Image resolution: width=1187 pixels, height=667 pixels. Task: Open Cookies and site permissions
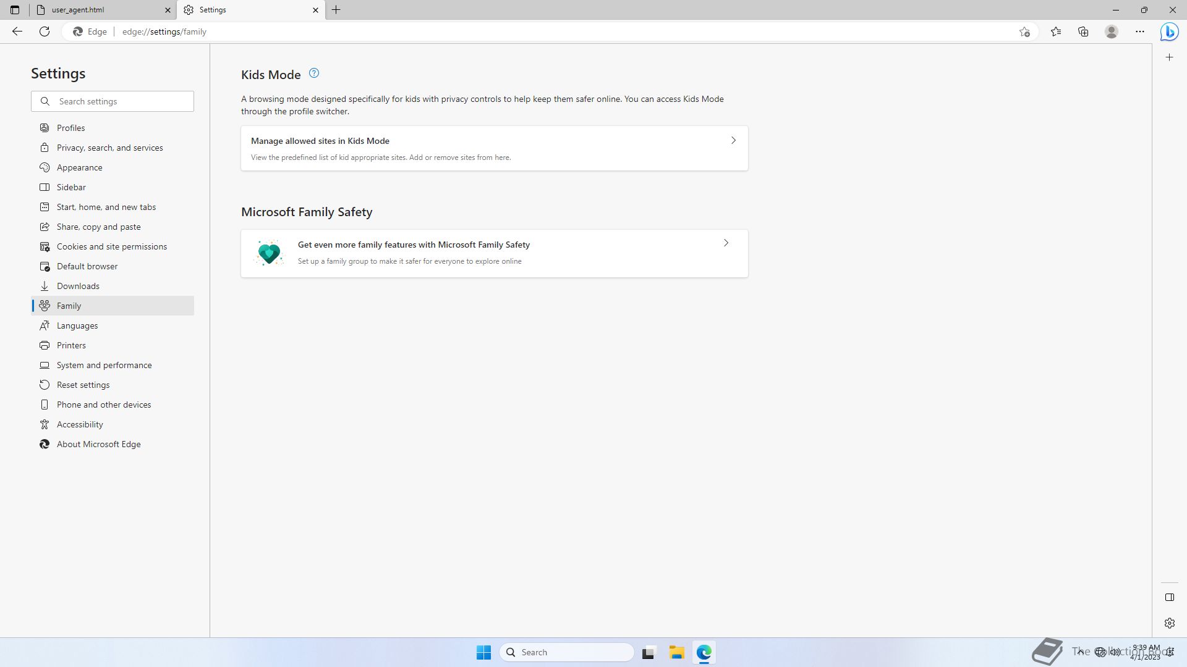113,246
